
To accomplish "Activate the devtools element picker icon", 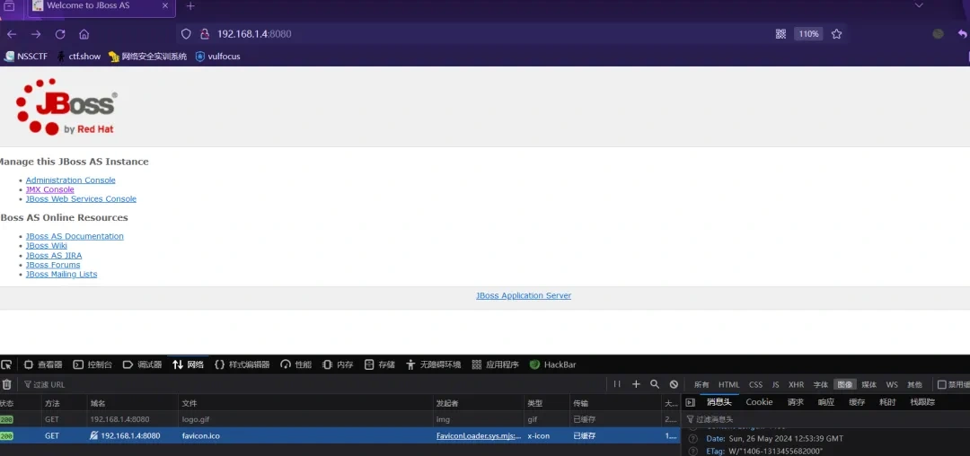I will (x=6, y=364).
